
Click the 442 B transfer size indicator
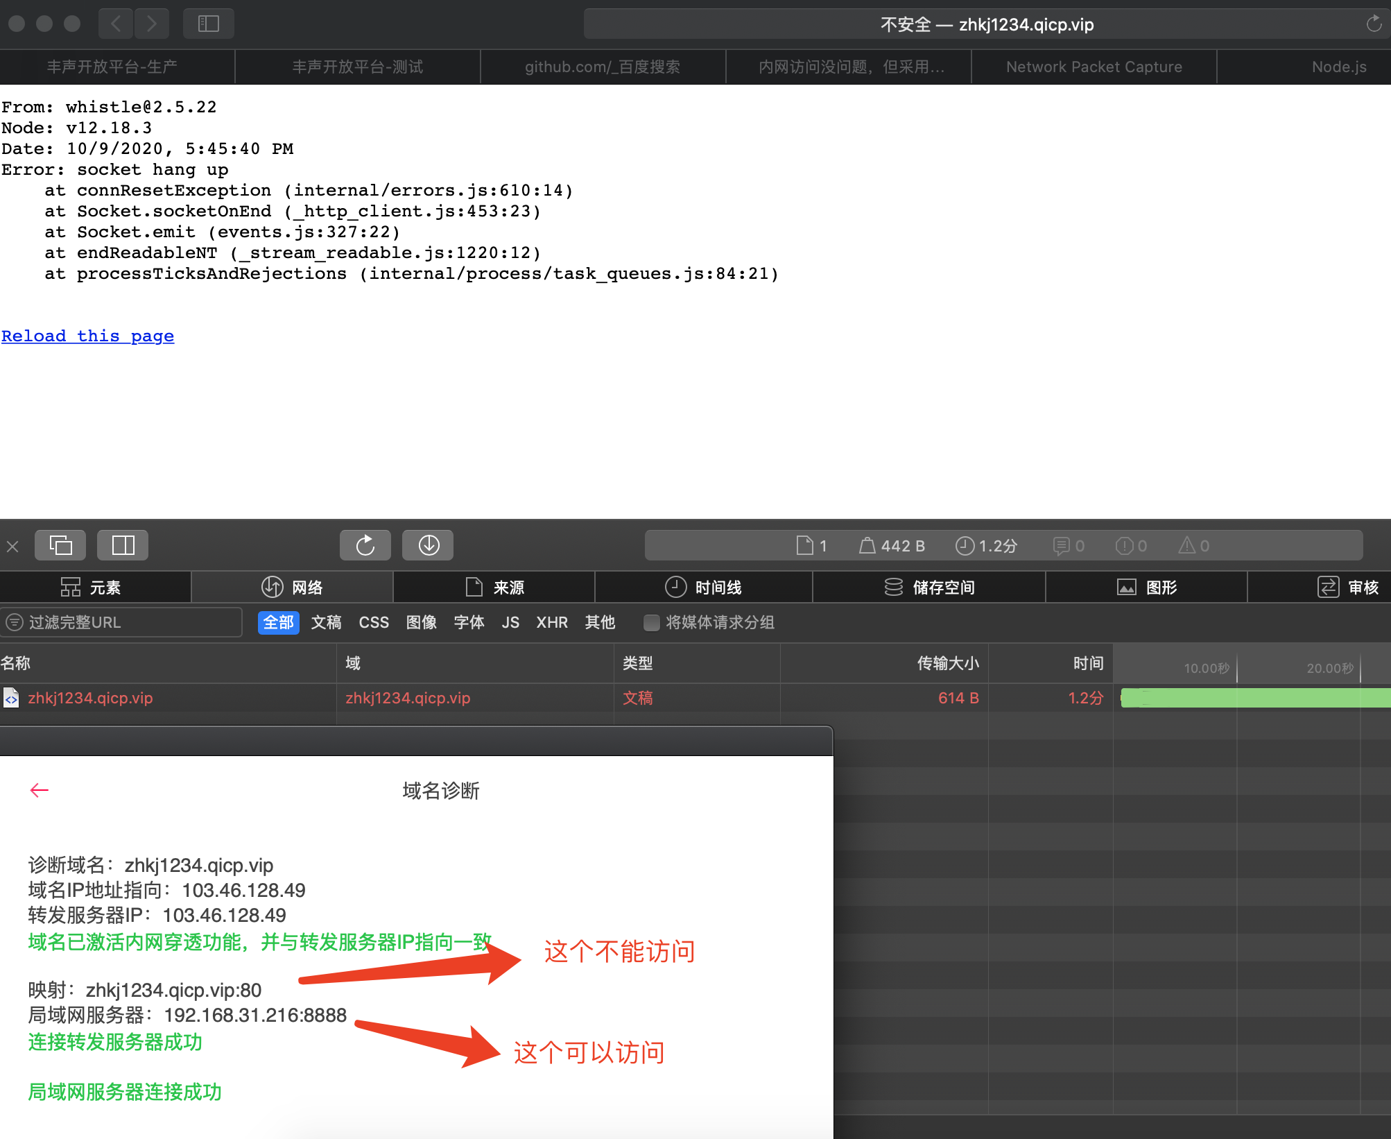pyautogui.click(x=892, y=546)
